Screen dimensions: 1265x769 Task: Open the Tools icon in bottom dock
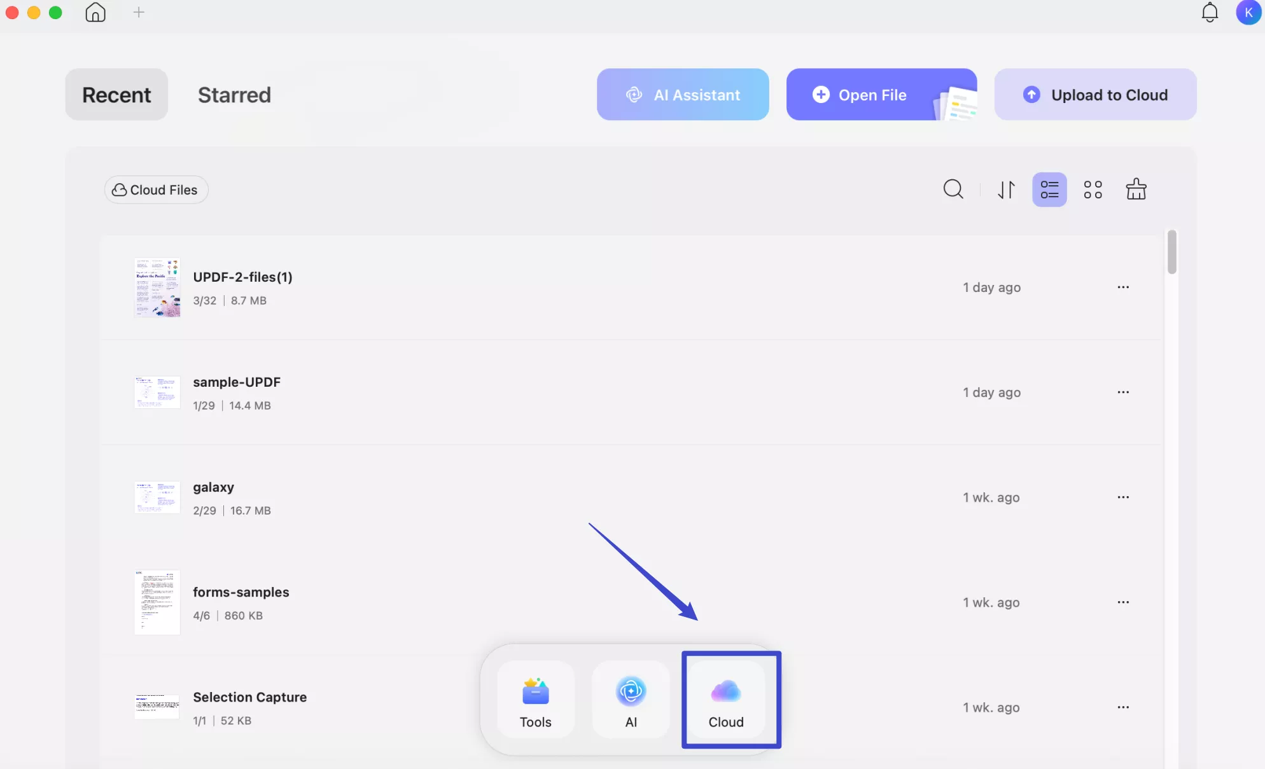pos(535,700)
